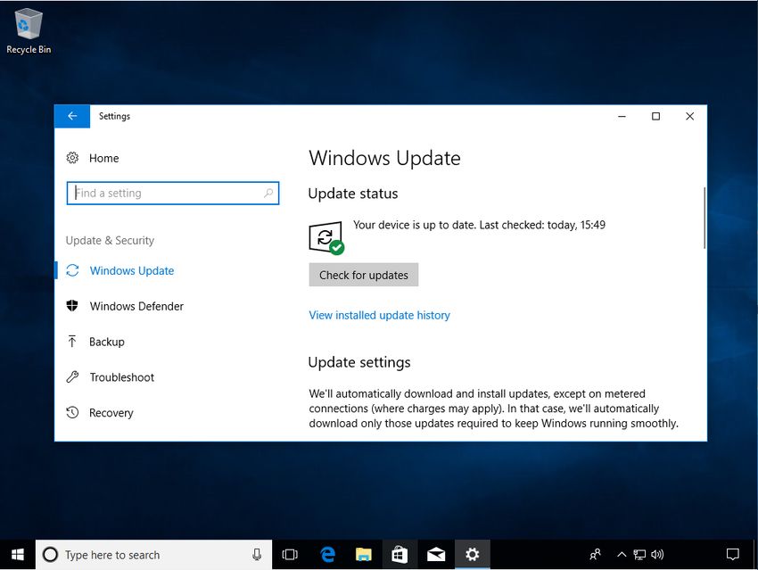This screenshot has height=570, width=758.
Task: Click the Home gear icon
Action: pos(72,158)
